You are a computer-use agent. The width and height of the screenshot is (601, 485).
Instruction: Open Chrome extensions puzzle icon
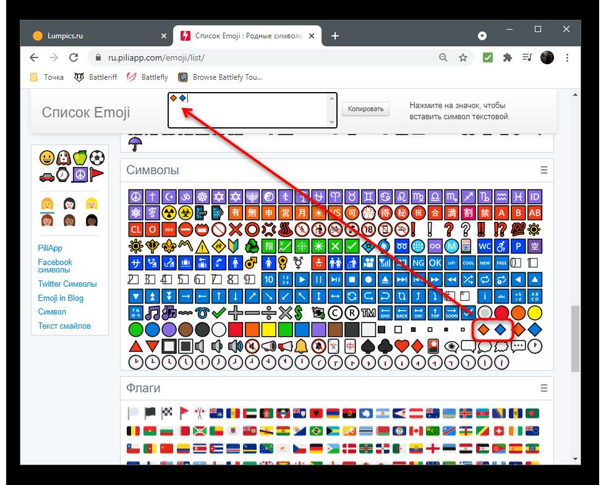point(508,57)
